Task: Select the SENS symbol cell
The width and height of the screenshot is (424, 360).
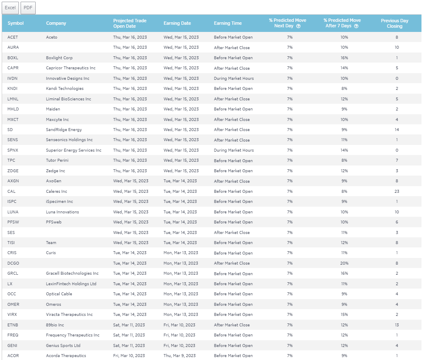Action: coord(13,140)
